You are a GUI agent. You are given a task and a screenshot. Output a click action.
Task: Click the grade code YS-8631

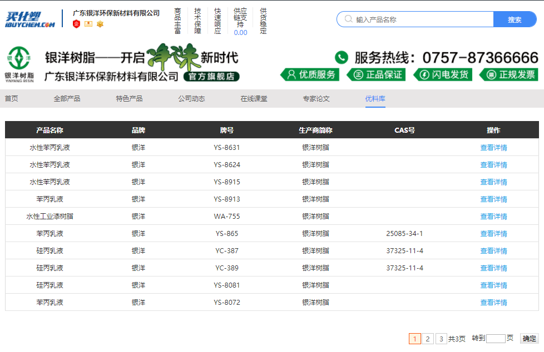[227, 148]
